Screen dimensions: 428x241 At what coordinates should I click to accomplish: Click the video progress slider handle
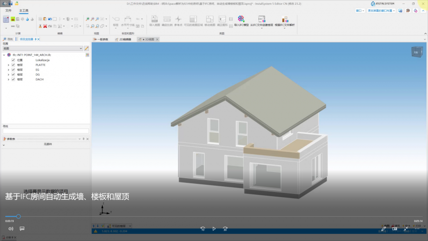(19, 216)
